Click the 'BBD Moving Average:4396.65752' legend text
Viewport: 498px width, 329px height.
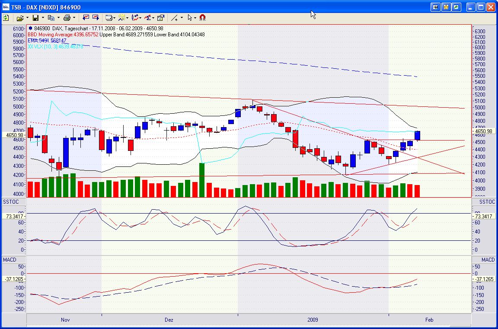(63, 35)
